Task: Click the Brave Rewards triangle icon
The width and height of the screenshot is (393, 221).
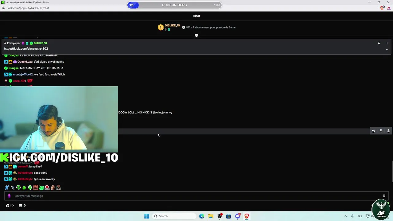Action: (389, 8)
